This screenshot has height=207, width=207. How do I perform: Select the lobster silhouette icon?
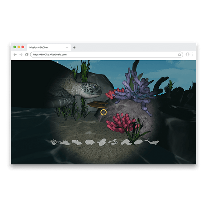113,142
